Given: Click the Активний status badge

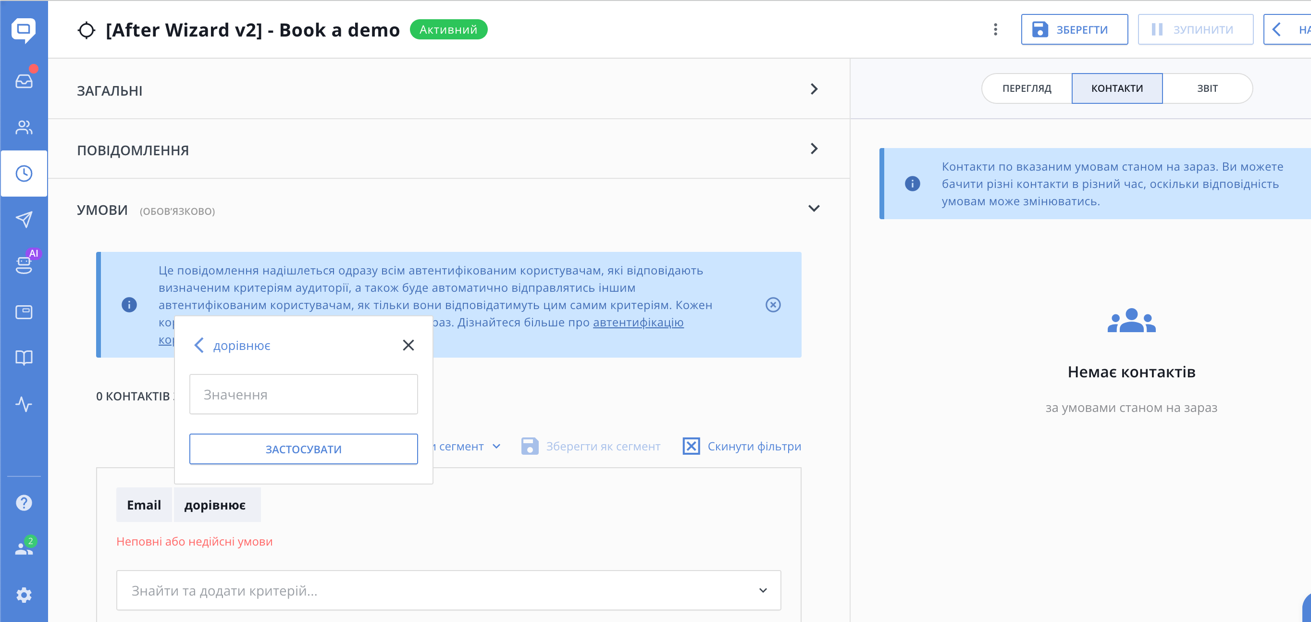Looking at the screenshot, I should [448, 29].
